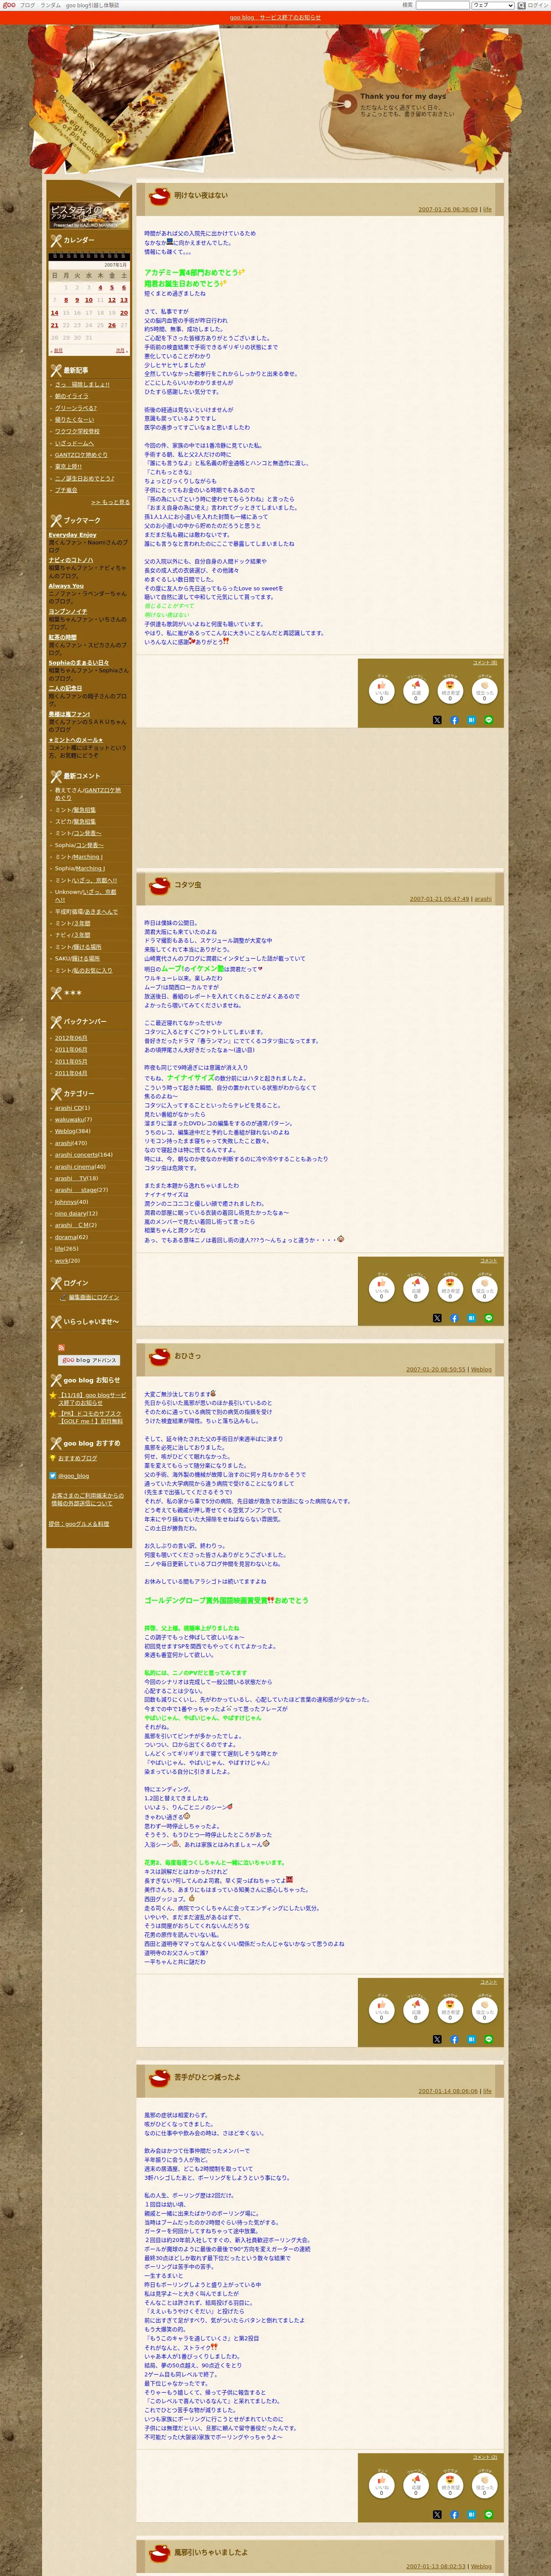The width and height of the screenshot is (551, 2576).
Task: Open ブログ in the top navigation
Action: pyautogui.click(x=27, y=5)
